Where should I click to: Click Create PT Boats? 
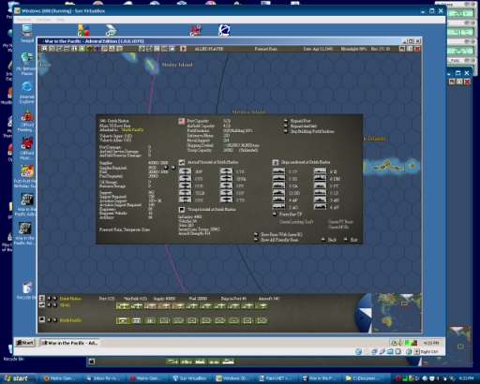coord(340,222)
